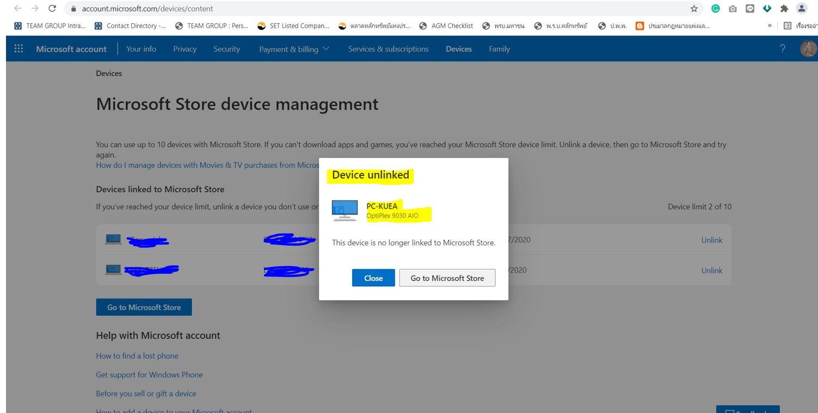
Task: Click the PC-KUEA device name
Action: click(382, 206)
